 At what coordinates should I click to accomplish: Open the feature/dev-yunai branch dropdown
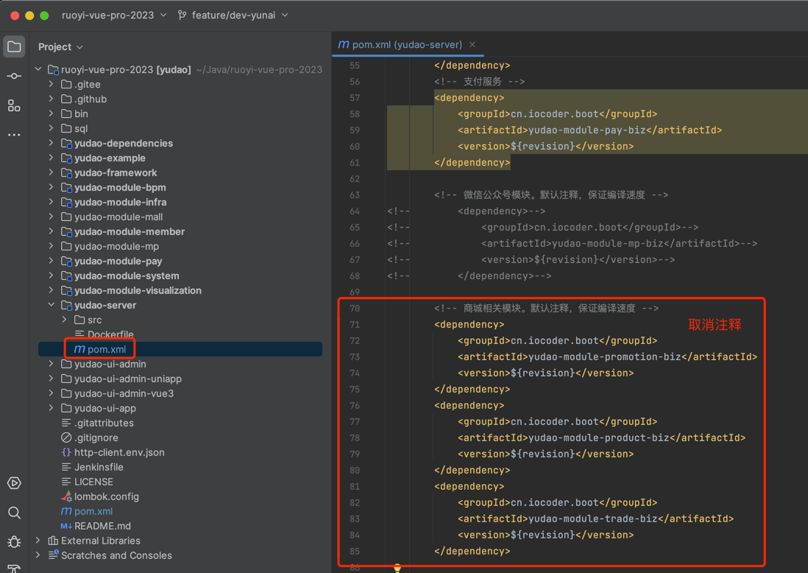[x=233, y=15]
